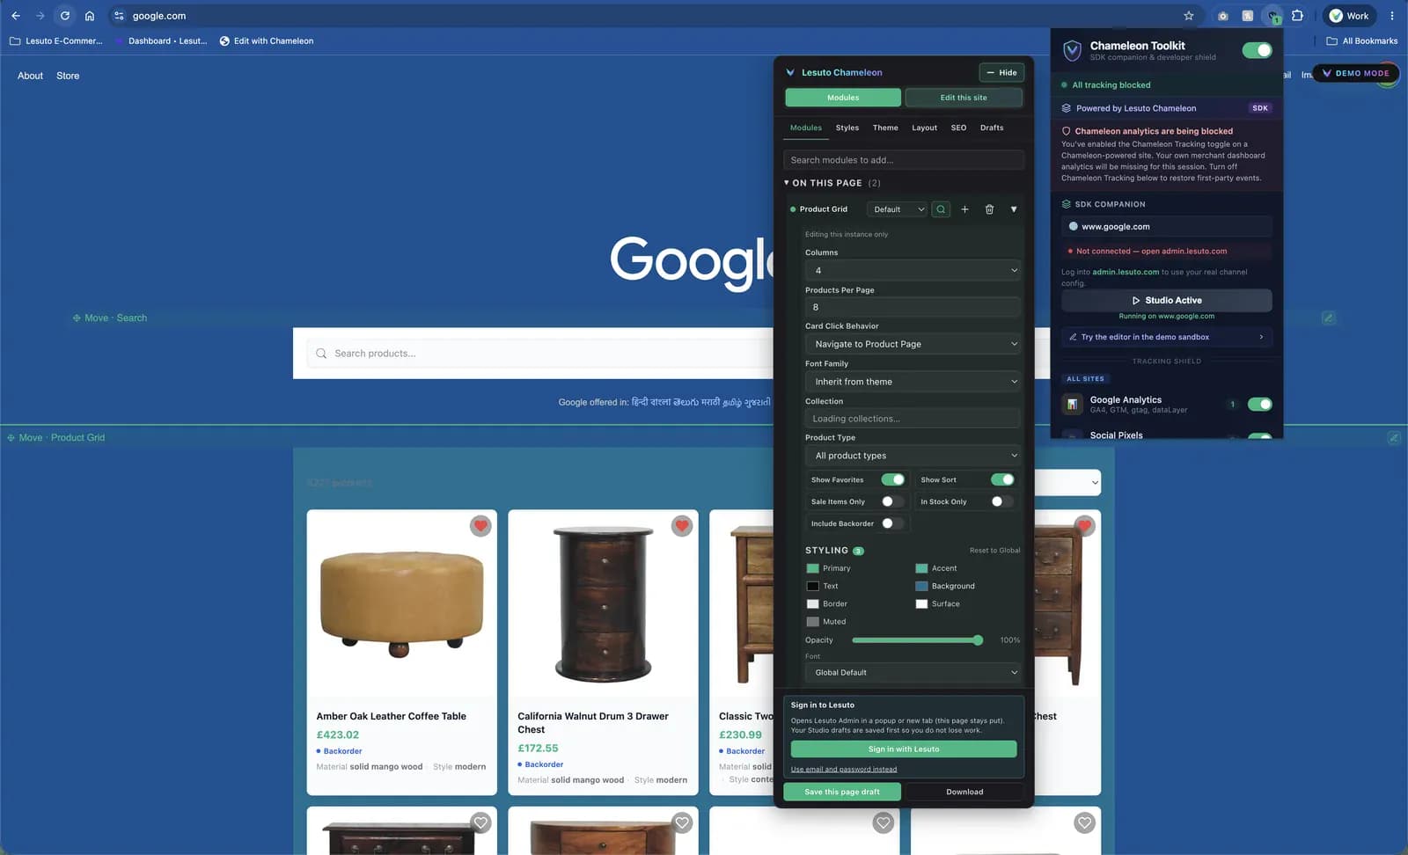Open the Lesuto E-Commerce bookmarks folder

point(55,40)
